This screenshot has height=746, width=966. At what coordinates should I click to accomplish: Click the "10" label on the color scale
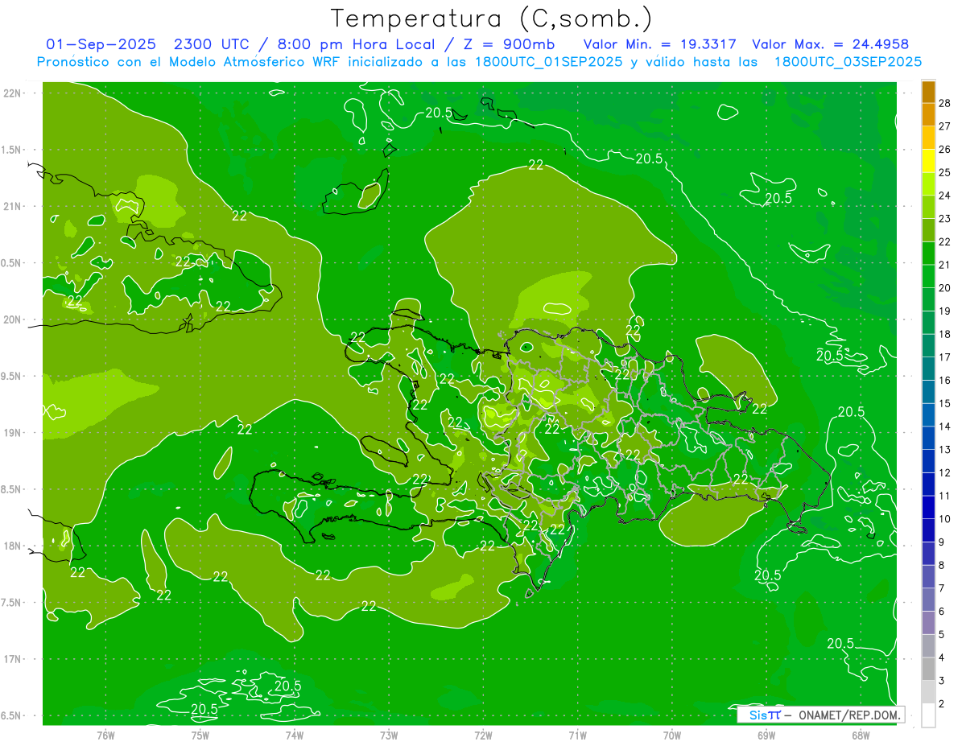click(944, 519)
